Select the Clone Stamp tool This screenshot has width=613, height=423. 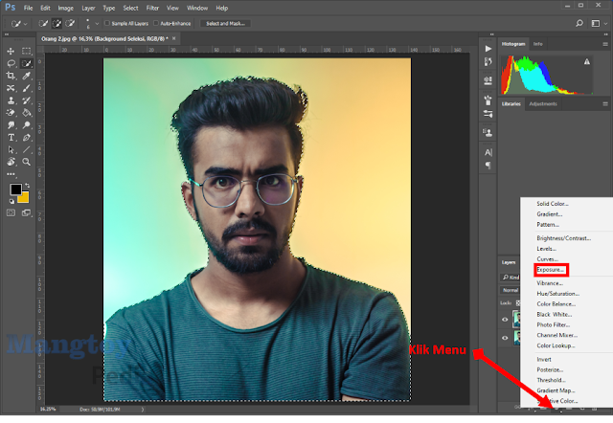coord(11,100)
